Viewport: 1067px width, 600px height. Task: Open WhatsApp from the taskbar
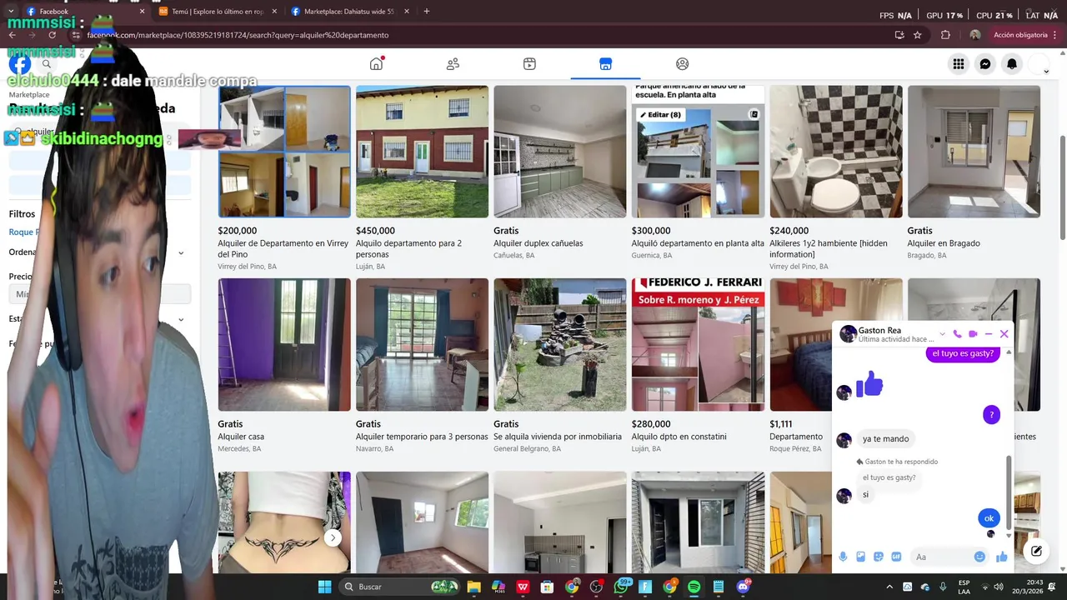click(x=621, y=587)
